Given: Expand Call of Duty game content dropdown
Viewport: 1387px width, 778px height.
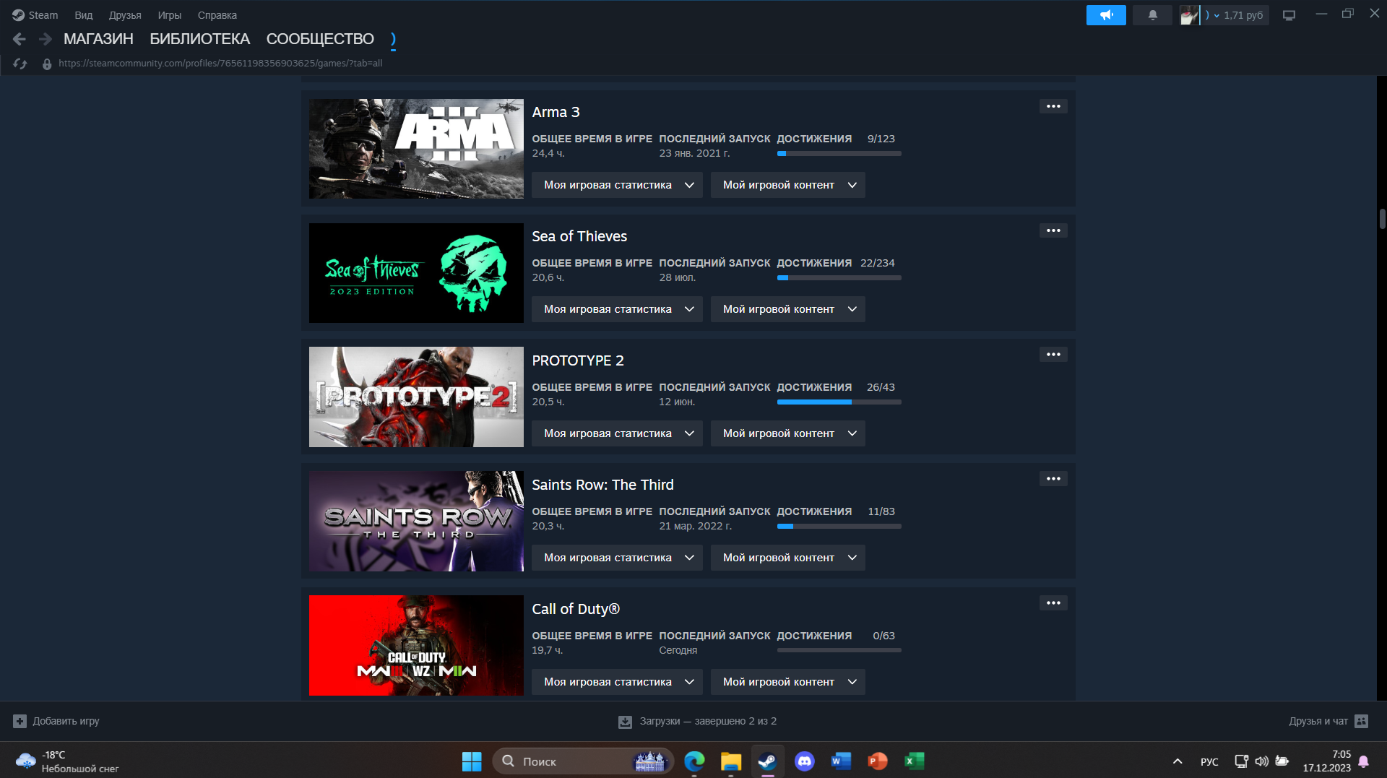Looking at the screenshot, I should (x=788, y=682).
